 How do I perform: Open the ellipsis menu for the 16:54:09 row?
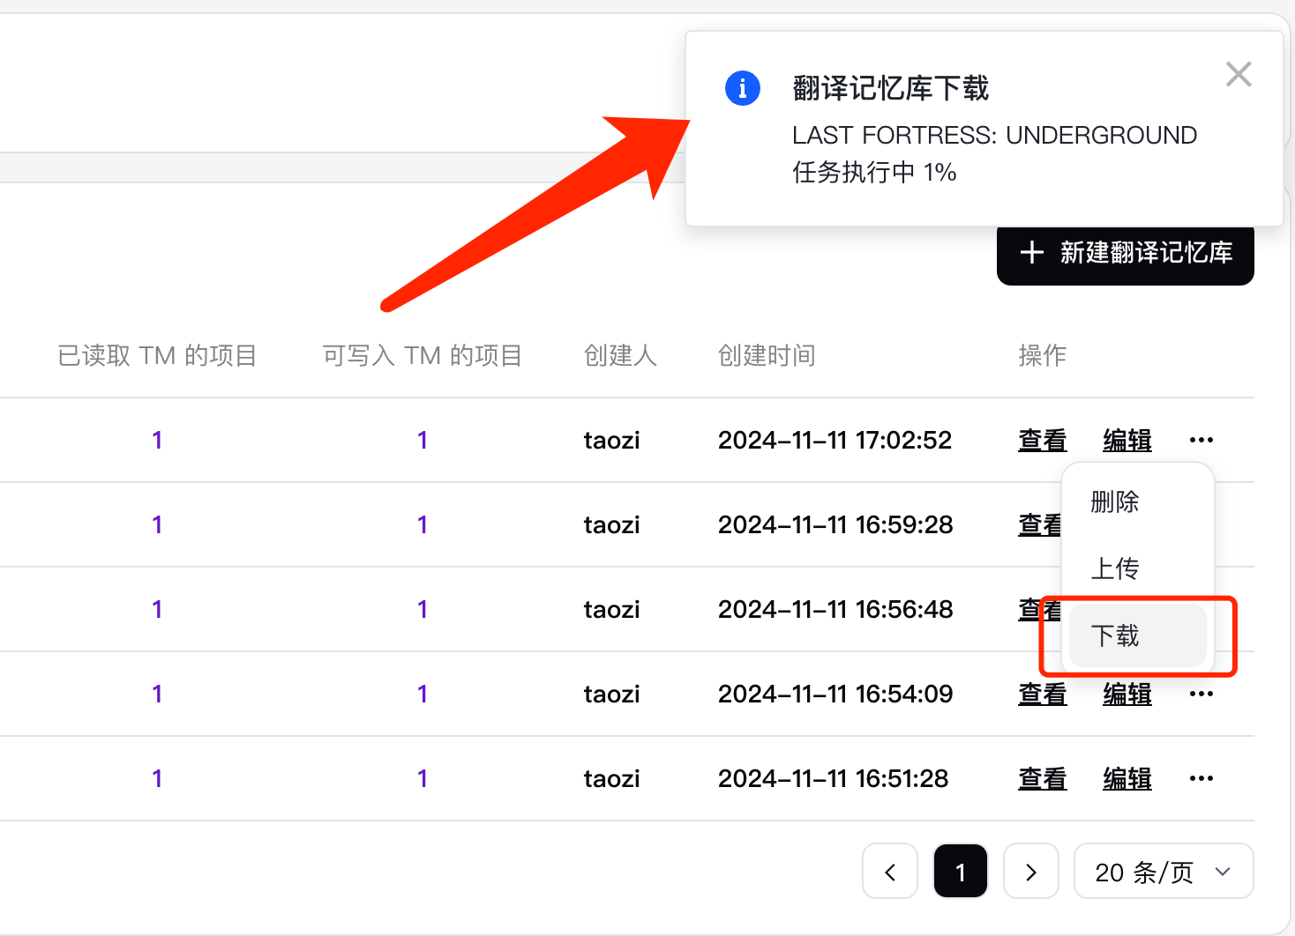(1201, 694)
